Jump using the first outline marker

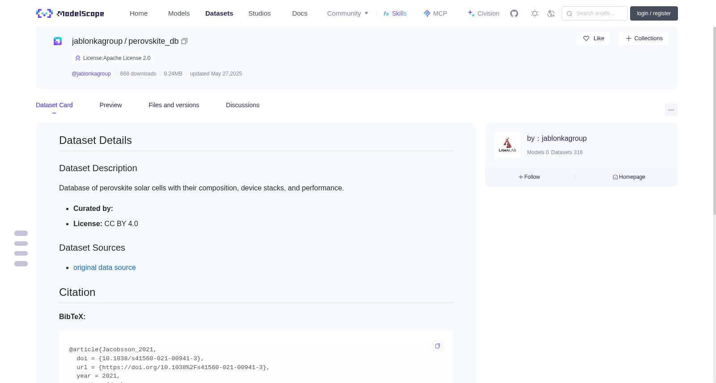tap(21, 233)
